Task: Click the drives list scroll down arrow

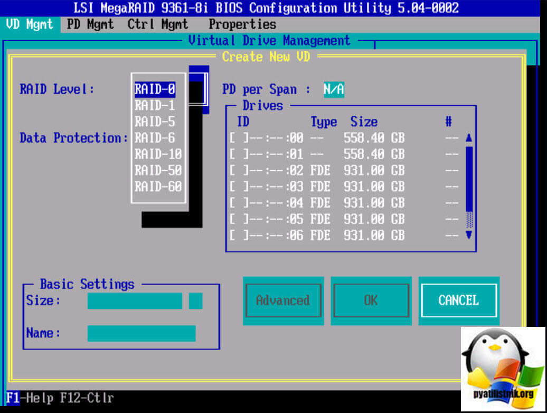Action: click(469, 235)
